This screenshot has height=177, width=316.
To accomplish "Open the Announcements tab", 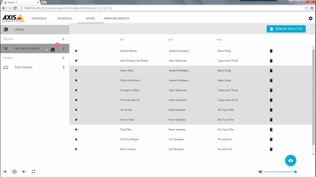I will point(116,18).
